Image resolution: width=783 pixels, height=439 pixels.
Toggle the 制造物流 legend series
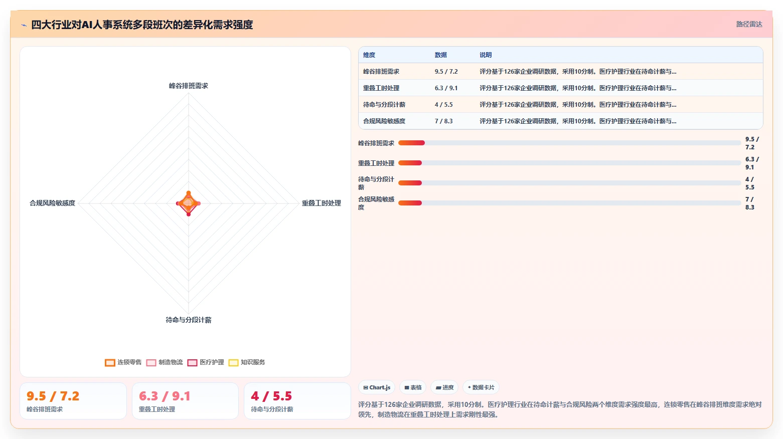point(165,362)
